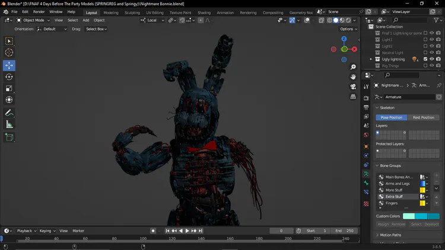445x250 pixels.
Task: Toggle exclude checkbox of Ugly lightning collection
Action: coord(425,59)
